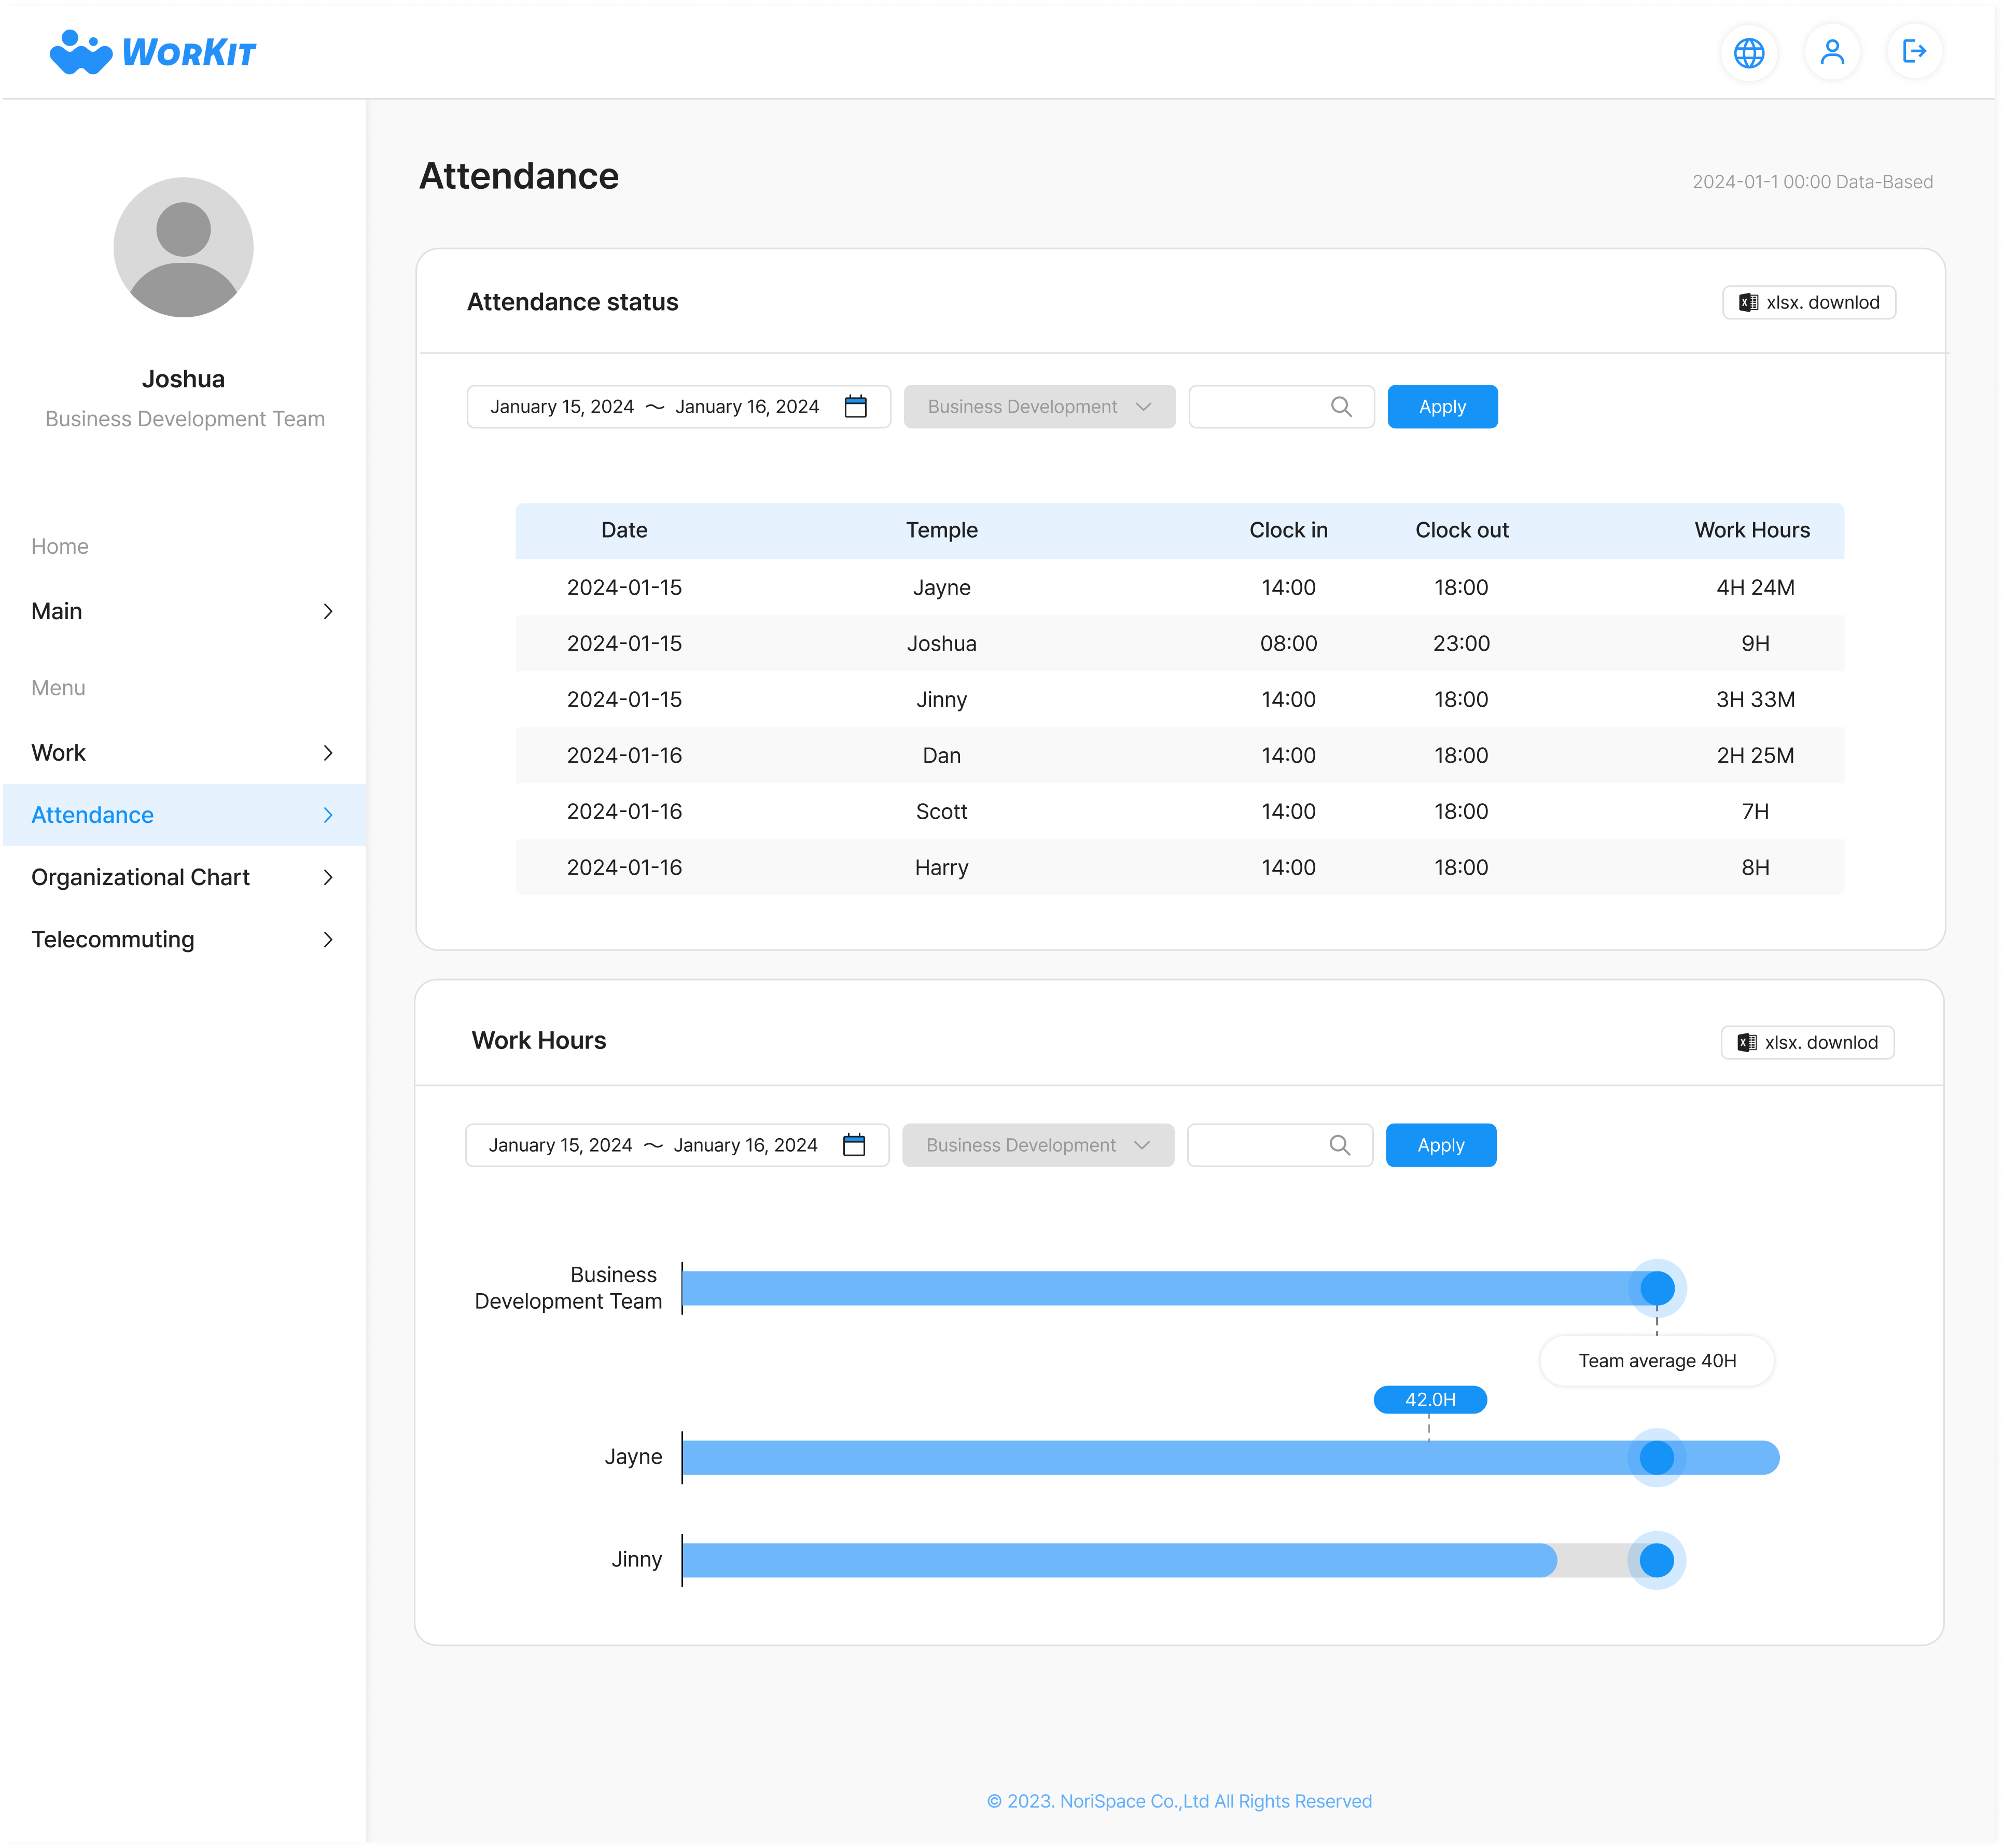Screen dimensions: 2004x1848
Task: Open the user profile icon
Action: pos(1832,52)
